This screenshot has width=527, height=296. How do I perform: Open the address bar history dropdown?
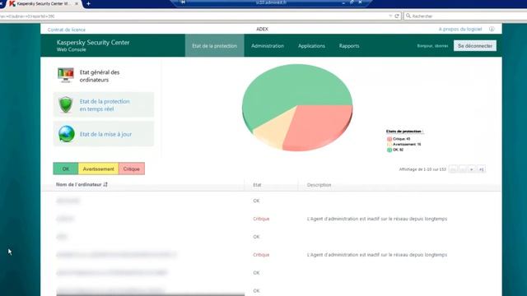pos(390,16)
